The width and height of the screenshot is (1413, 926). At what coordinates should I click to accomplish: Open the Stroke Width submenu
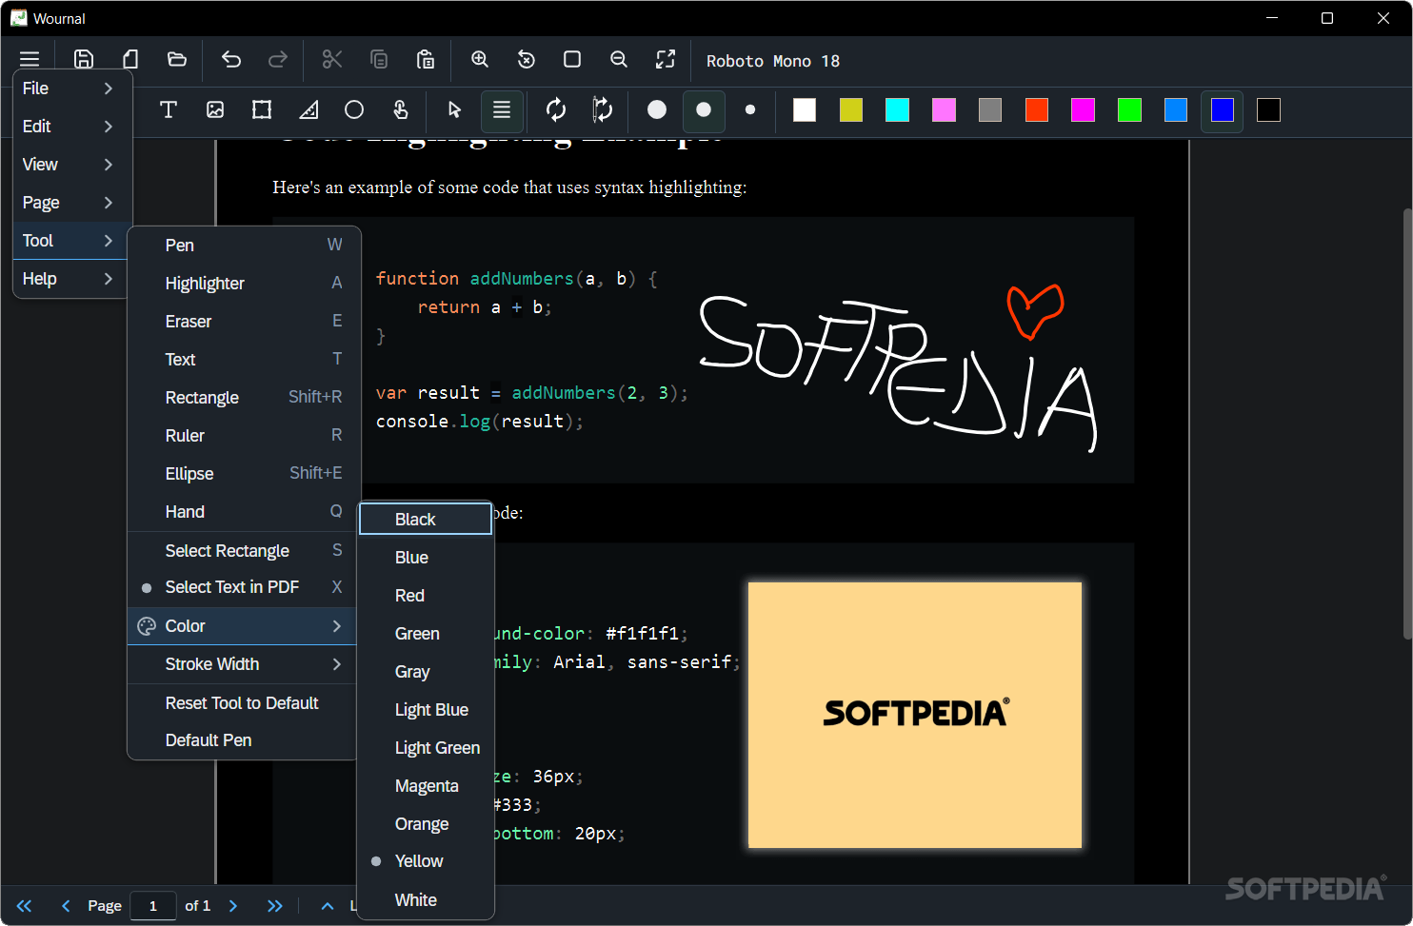[x=242, y=664]
